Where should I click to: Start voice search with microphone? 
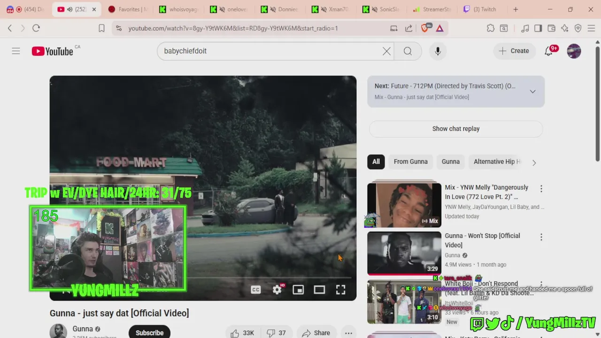pos(438,51)
